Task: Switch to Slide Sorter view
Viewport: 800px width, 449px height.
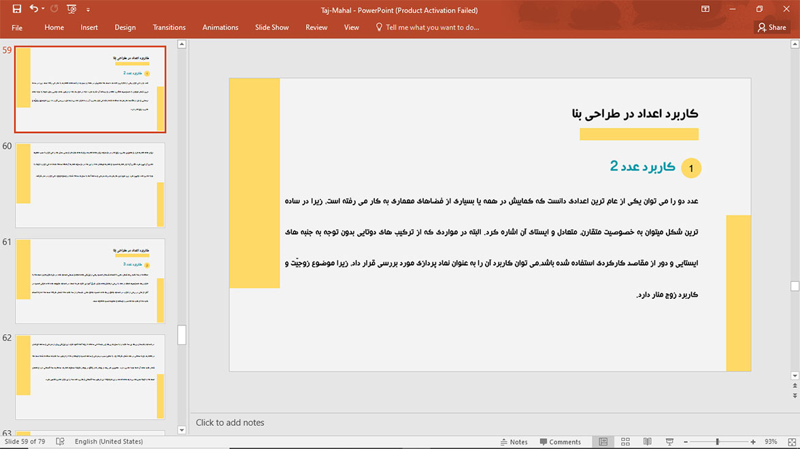Action: (x=625, y=442)
